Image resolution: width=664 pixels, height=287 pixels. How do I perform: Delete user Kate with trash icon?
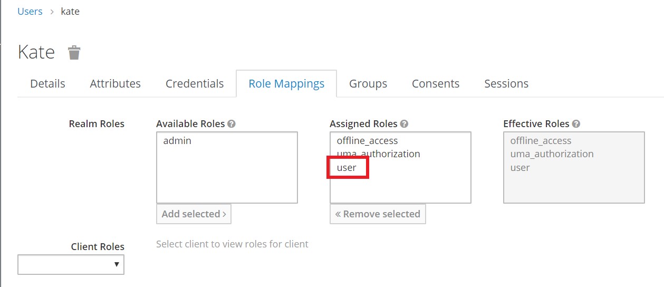coord(74,52)
